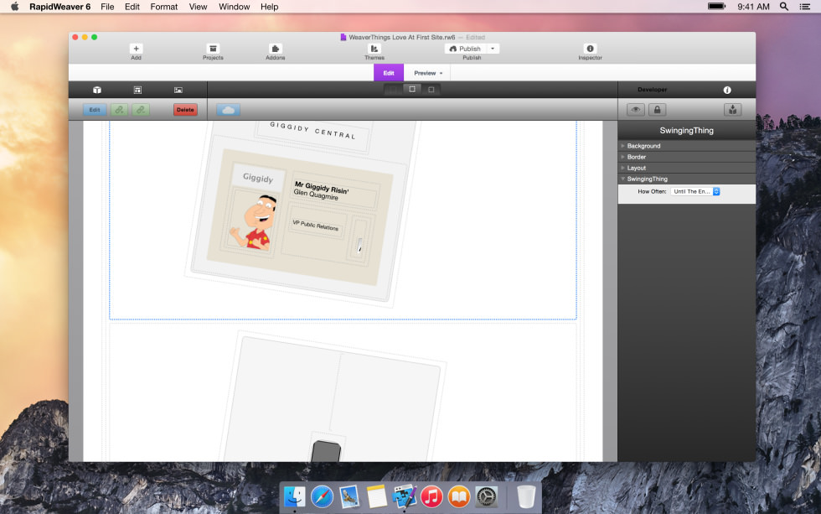
Task: Open Notification Center icon
Action: pyautogui.click(x=805, y=7)
